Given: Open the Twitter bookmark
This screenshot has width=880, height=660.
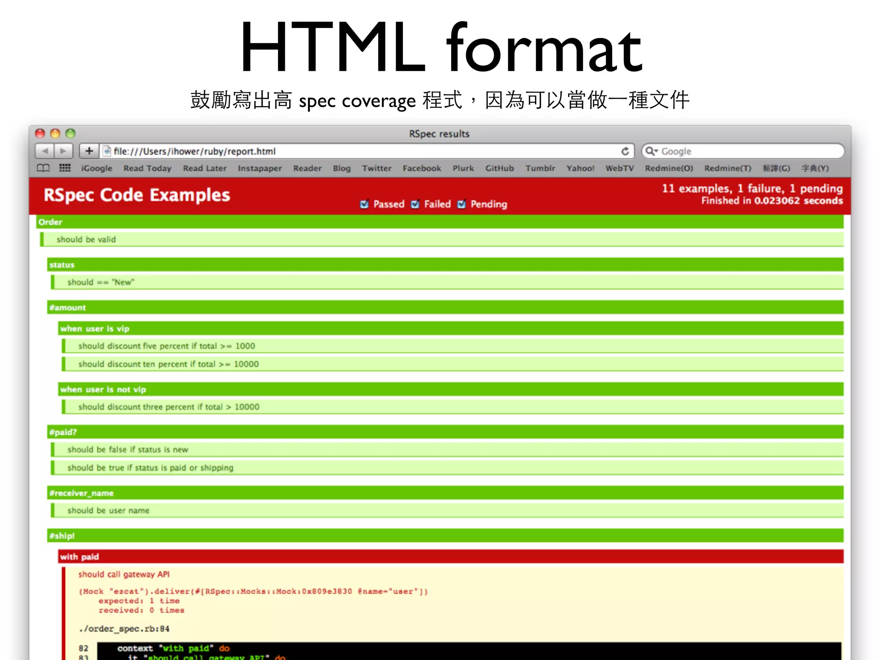Looking at the screenshot, I should pyautogui.click(x=377, y=168).
